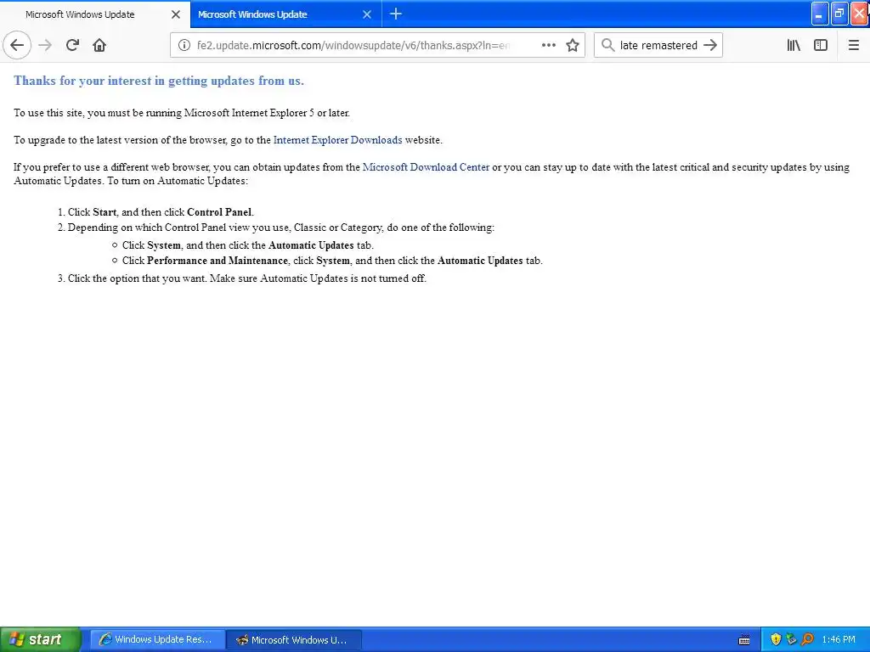
Task: Click the 1:46 PM taskbar clock
Action: pyautogui.click(x=839, y=640)
